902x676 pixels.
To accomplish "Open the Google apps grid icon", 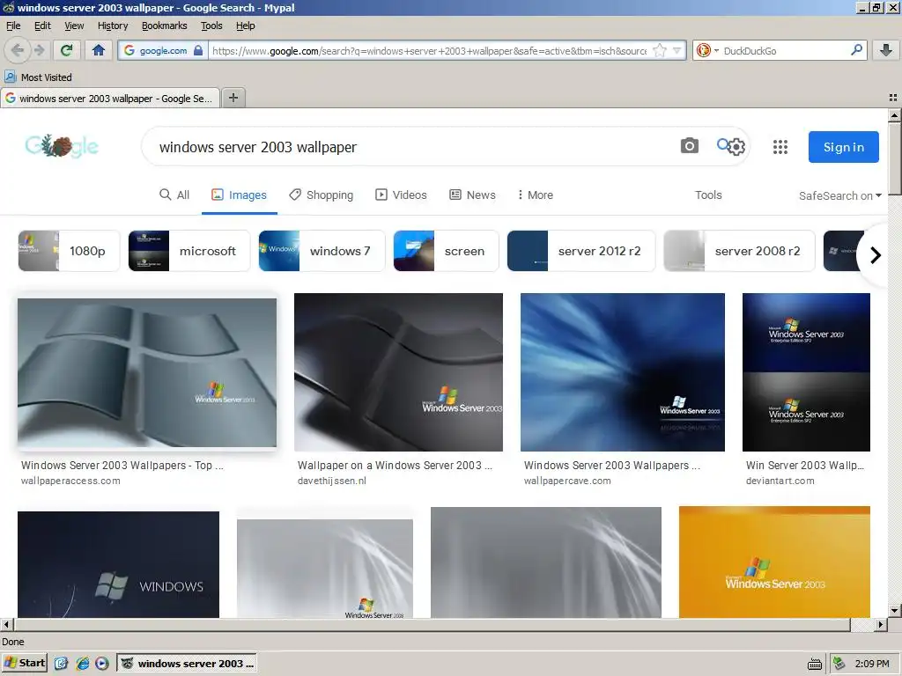I will coord(780,147).
